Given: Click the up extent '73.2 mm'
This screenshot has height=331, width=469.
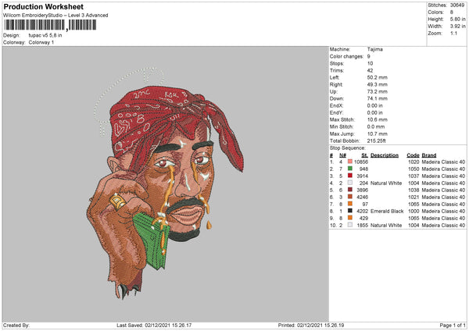Looking at the screenshot, I should [378, 91].
